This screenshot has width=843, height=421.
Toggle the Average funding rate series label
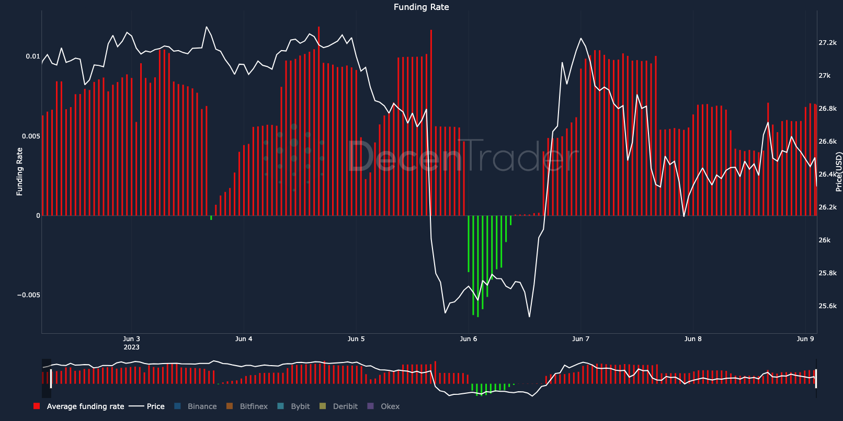[86, 406]
